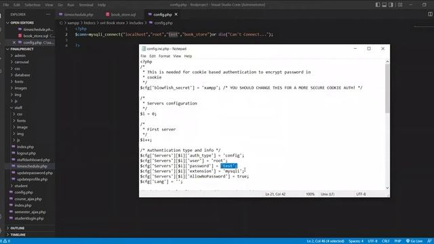Image resolution: width=434 pixels, height=244 pixels.
Task: Expand Outline section
Action: pos(17,228)
